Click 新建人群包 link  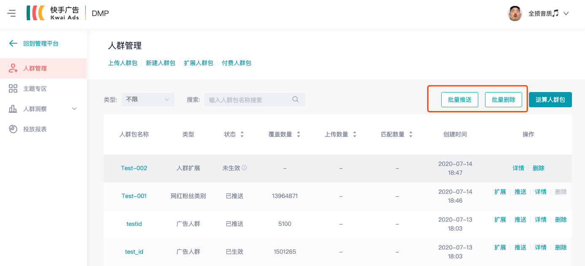click(161, 63)
